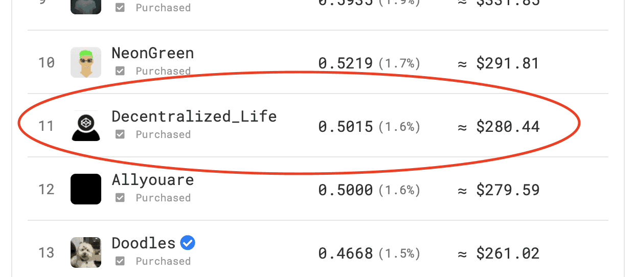Click the $291.81 value in the NeonGreen row
The image size is (635, 277).
508,63
